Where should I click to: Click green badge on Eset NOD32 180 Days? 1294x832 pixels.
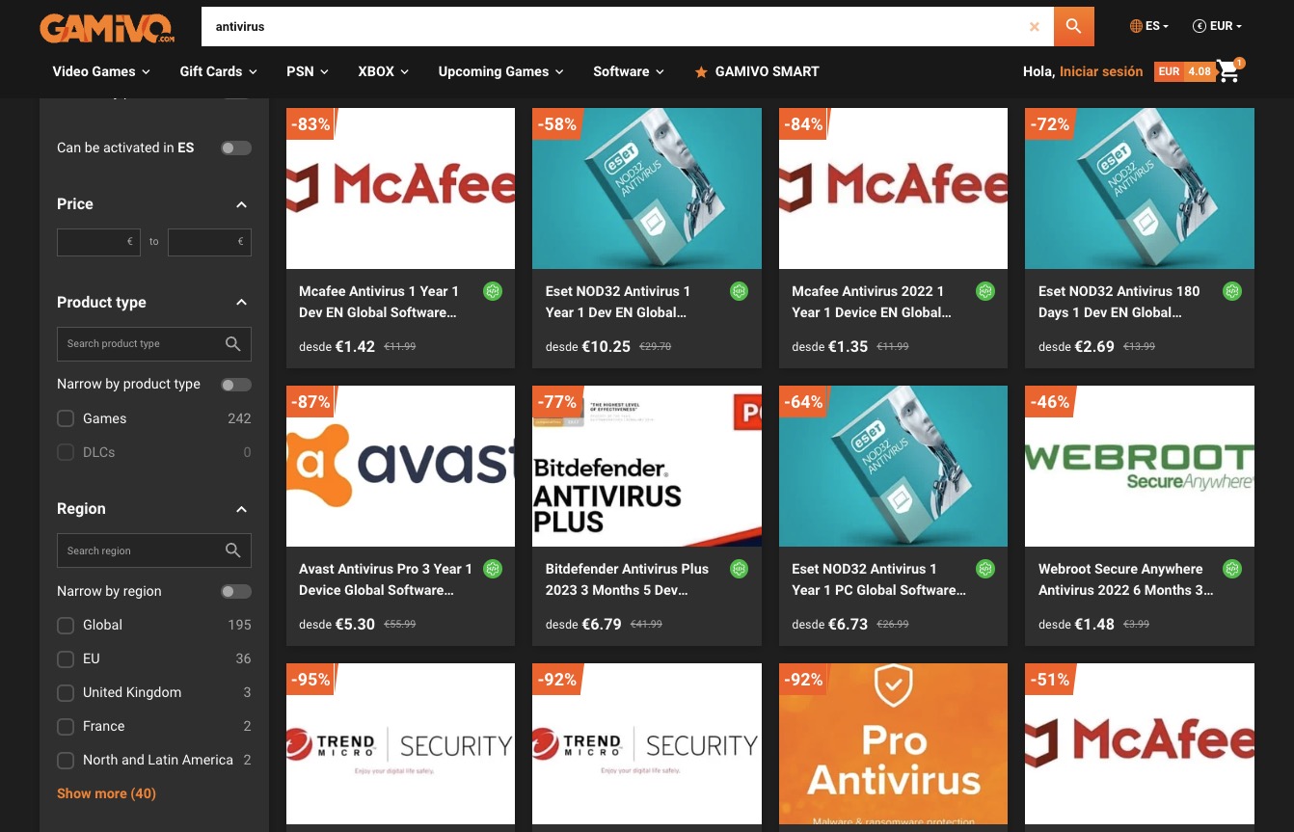1232,291
